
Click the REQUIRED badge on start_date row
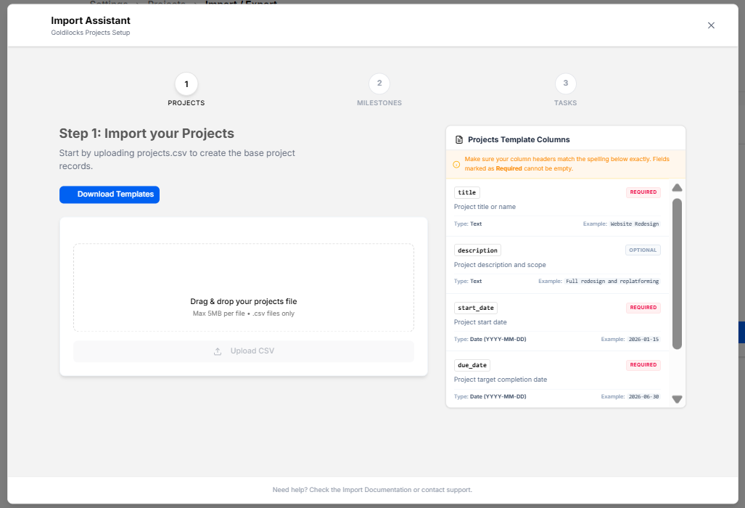[x=643, y=308]
